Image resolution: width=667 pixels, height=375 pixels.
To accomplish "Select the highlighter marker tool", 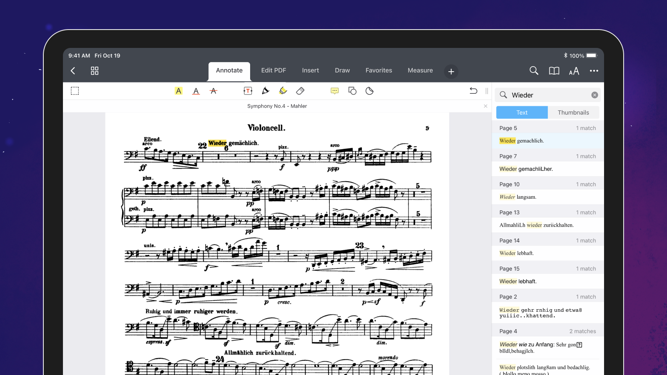I will click(283, 91).
